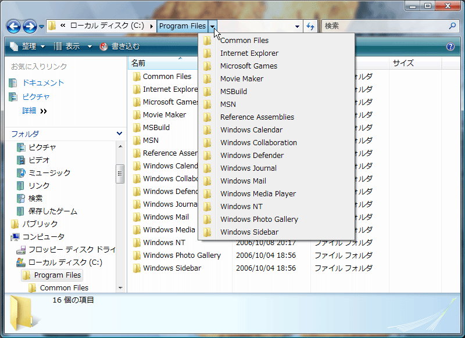Sort by the サイズ size column header
The width and height of the screenshot is (465, 338).
point(416,63)
